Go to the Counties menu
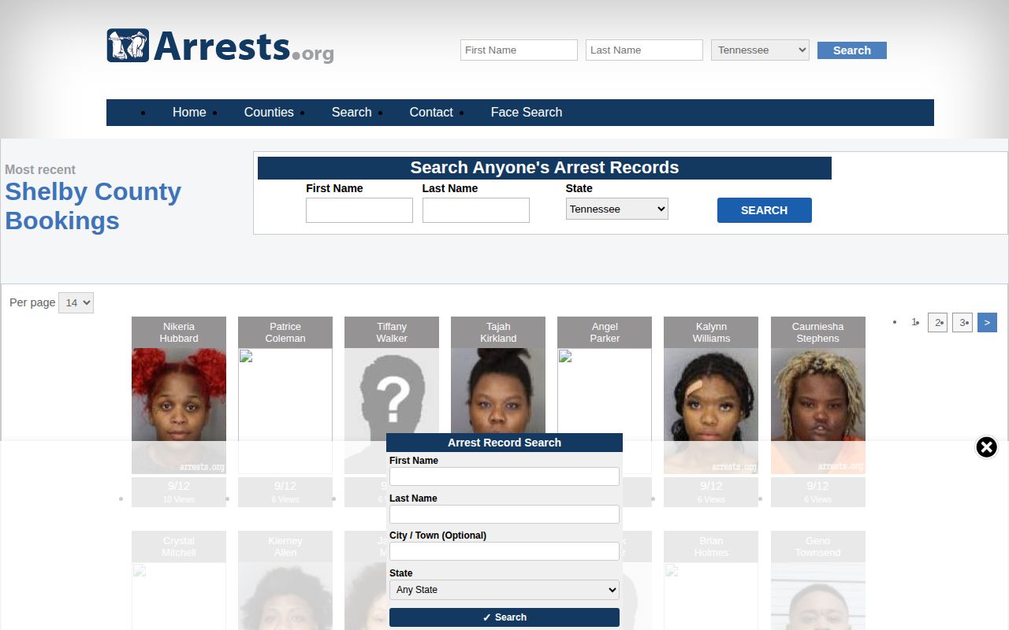Screen dimensions: 1009x630 [269, 113]
